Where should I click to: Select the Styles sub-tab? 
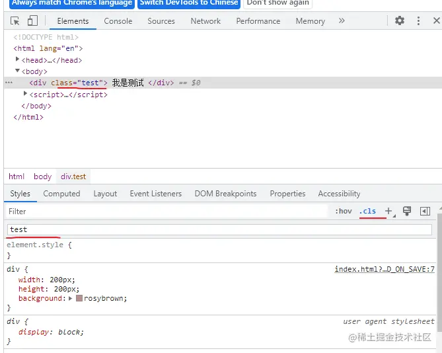tap(20, 194)
